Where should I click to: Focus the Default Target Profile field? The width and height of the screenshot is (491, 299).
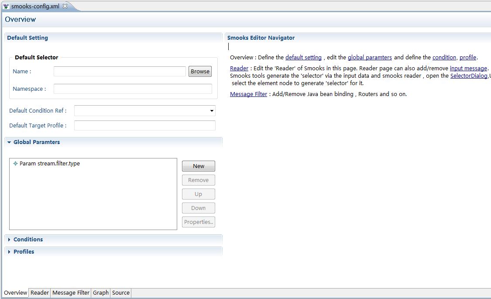click(144, 126)
